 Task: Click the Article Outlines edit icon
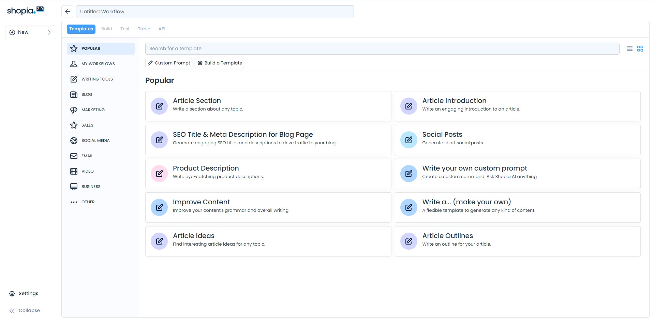pos(408,241)
